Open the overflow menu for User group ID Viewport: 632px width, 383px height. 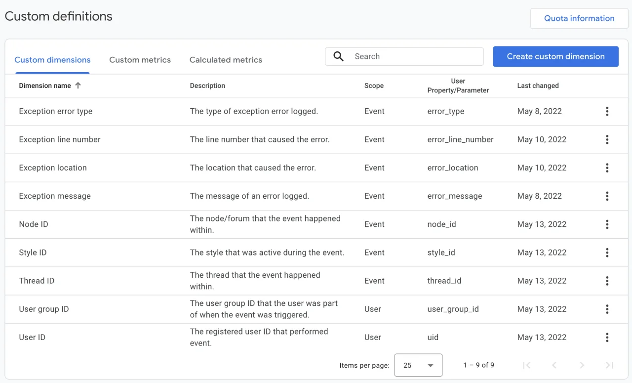(607, 309)
